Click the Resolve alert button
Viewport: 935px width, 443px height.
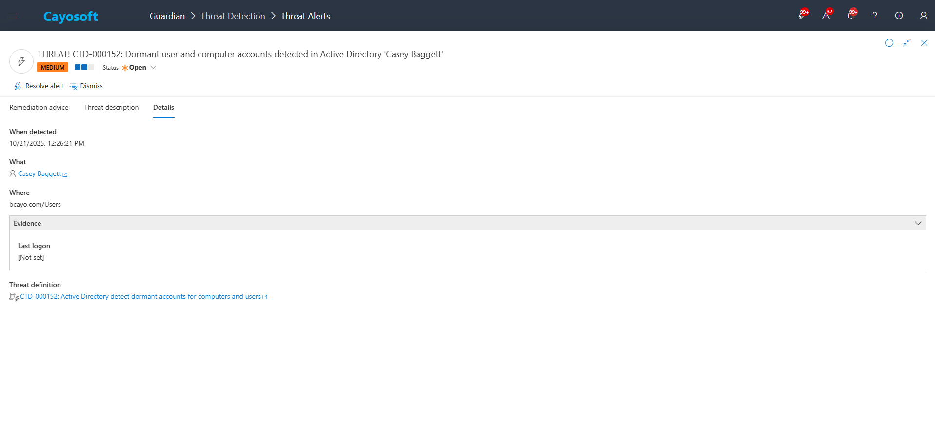44,86
